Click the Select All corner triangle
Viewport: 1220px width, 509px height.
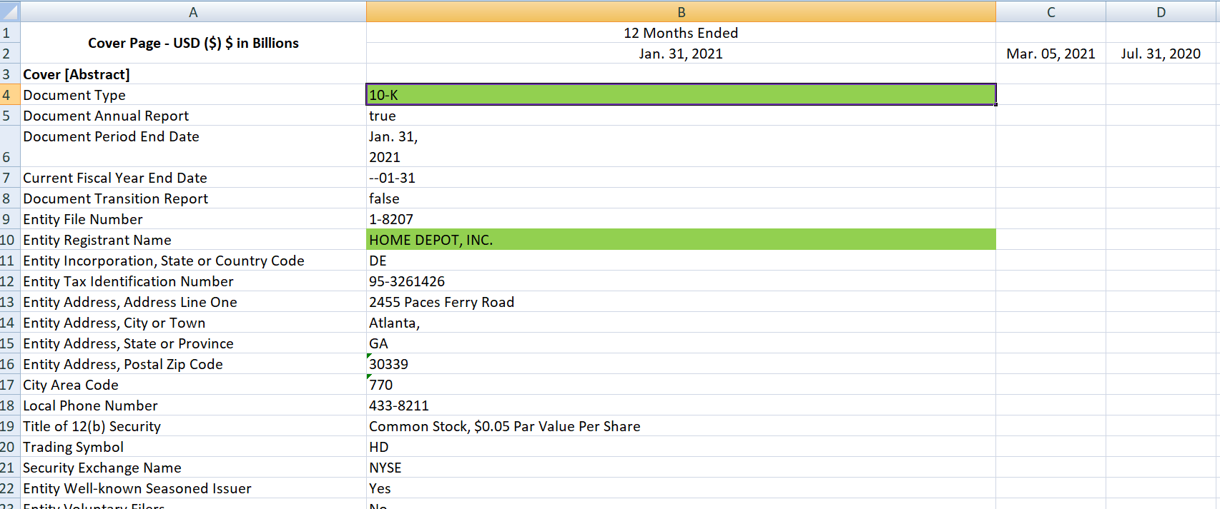[10, 11]
